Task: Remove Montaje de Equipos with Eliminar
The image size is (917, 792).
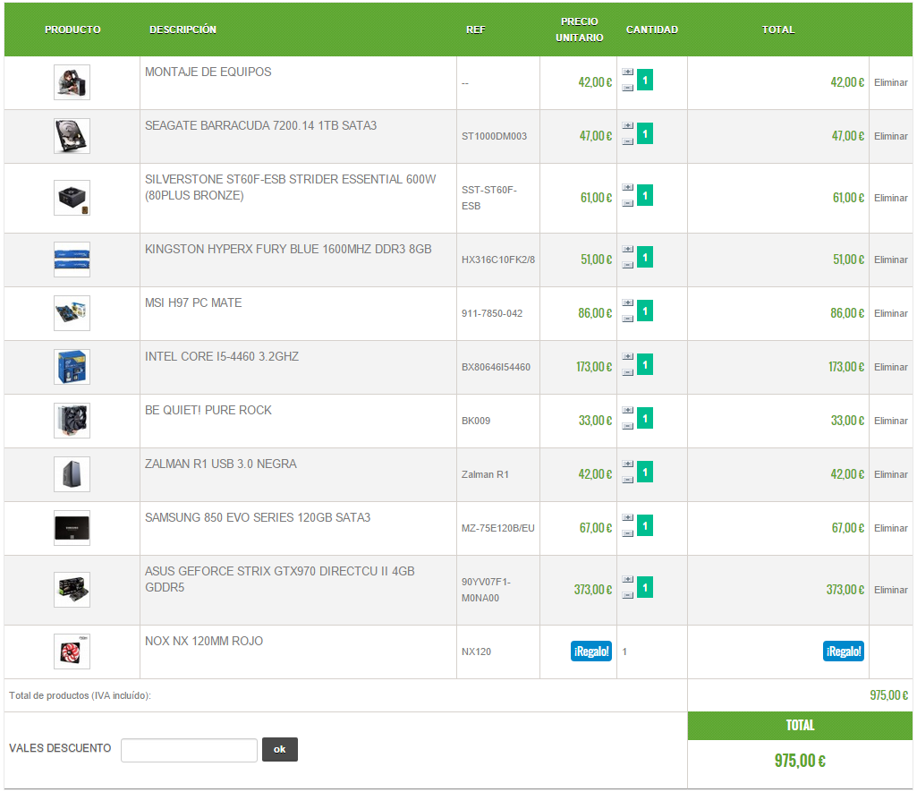Action: 891,83
